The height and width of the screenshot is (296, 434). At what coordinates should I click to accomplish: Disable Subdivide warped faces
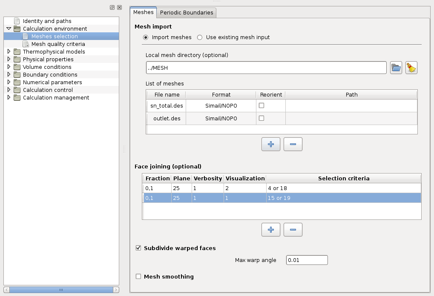click(138, 248)
